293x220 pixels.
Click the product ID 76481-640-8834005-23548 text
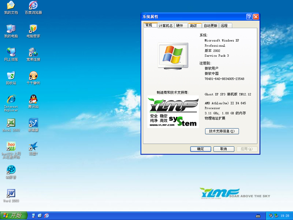tap(224, 79)
